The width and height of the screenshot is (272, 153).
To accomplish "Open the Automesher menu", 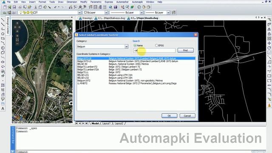I will pos(122,2).
